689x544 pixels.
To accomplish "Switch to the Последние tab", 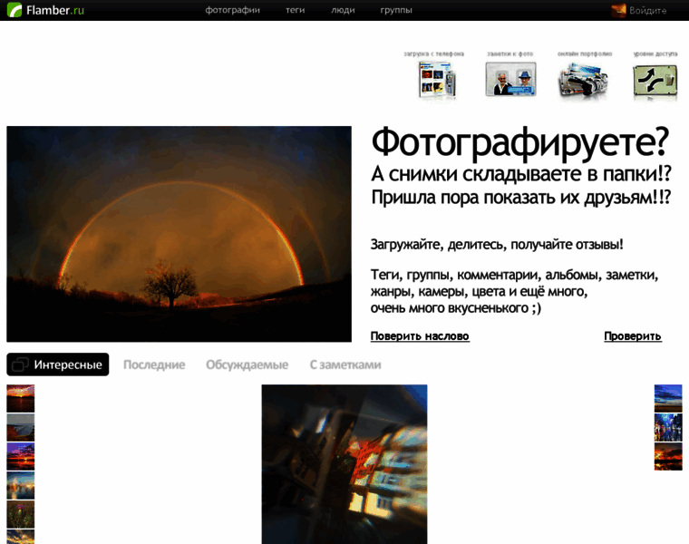I will coord(154,364).
